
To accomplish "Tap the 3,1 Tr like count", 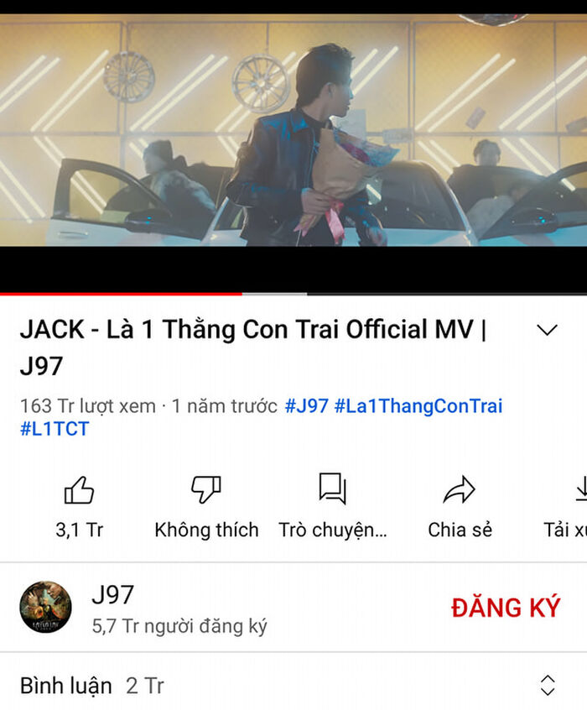I will (x=79, y=530).
